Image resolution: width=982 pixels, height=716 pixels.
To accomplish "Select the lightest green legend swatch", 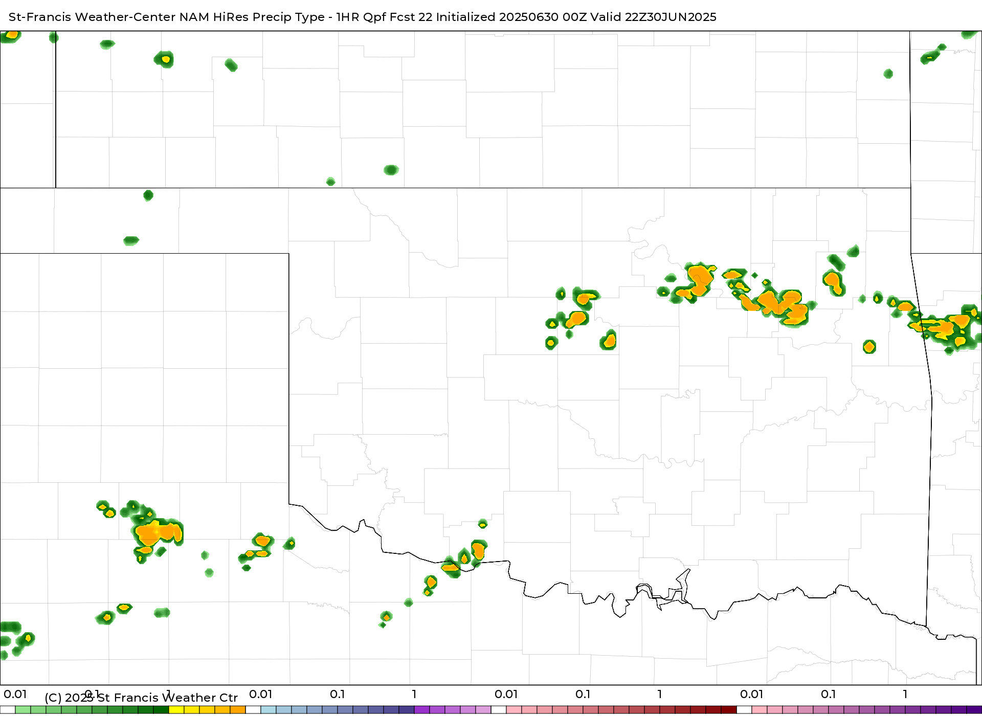I will coord(23,710).
